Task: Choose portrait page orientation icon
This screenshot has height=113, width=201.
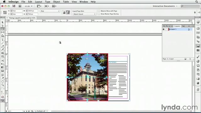Action: [x=64, y=13]
